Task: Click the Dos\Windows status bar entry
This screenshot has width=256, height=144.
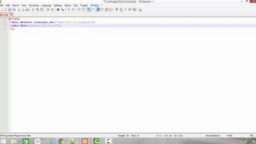Action: point(213,136)
